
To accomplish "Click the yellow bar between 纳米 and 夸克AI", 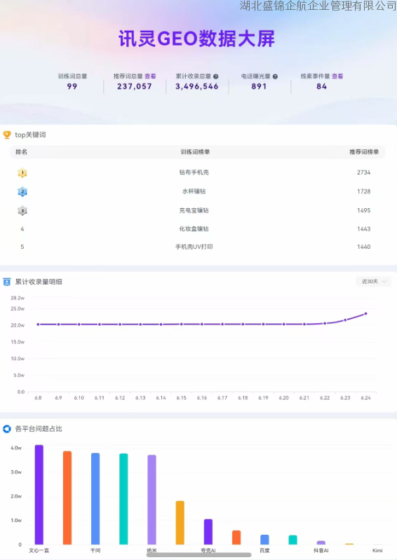I will [x=180, y=523].
